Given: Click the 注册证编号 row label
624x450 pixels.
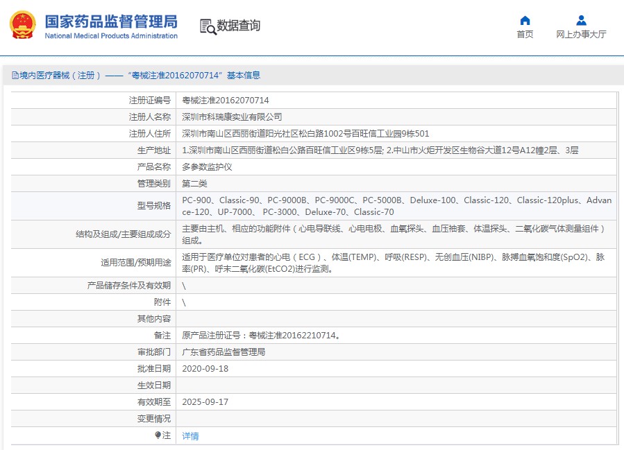Looking at the screenshot, I should point(150,100).
